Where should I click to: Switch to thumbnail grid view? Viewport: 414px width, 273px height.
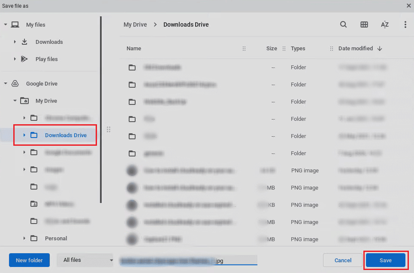tap(364, 25)
